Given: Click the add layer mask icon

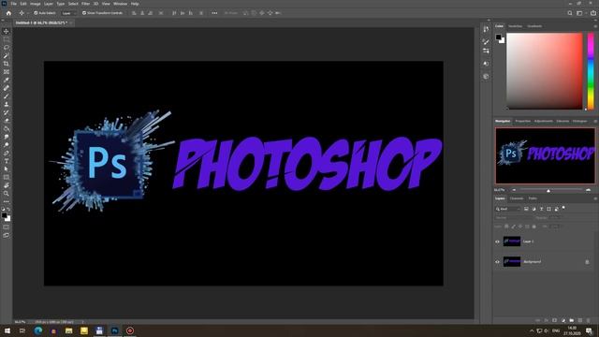Looking at the screenshot, I should [555, 320].
